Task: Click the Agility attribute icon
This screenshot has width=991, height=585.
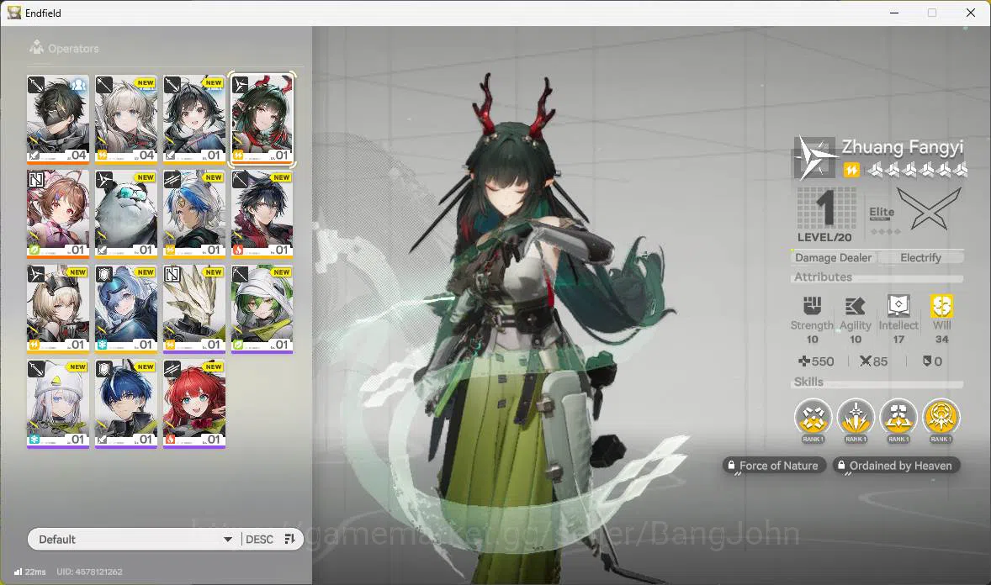Action: pyautogui.click(x=855, y=306)
